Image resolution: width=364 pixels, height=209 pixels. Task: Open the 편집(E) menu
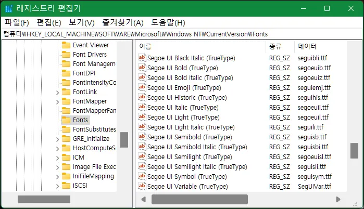click(49, 23)
